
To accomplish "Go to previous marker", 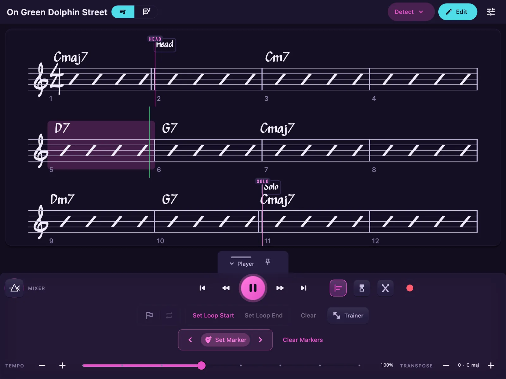I will (x=190, y=340).
